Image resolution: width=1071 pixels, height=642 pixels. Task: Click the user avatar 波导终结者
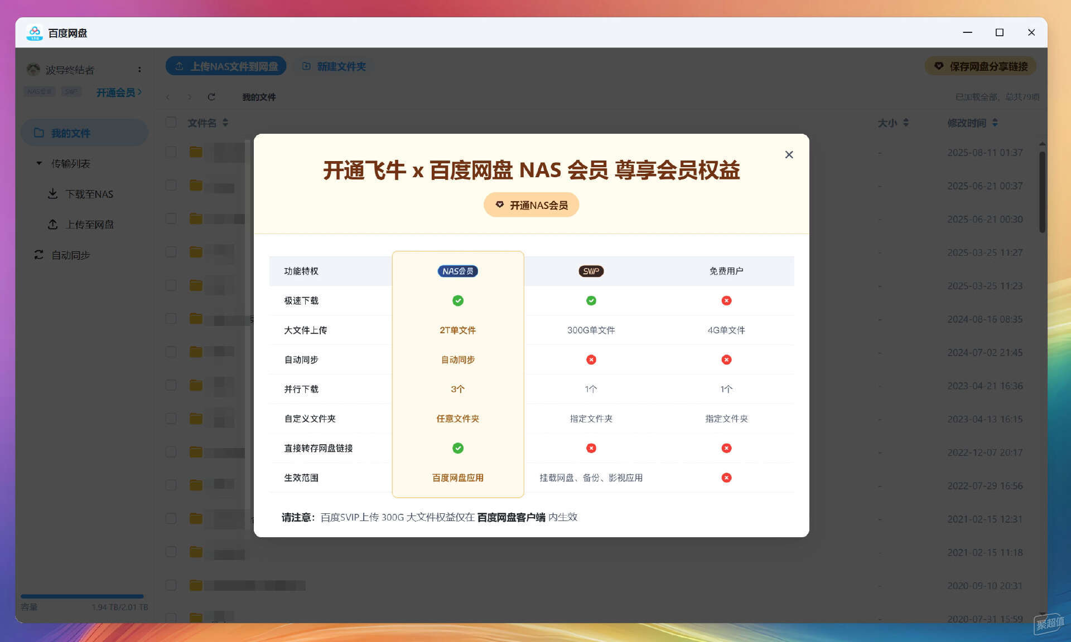point(33,70)
